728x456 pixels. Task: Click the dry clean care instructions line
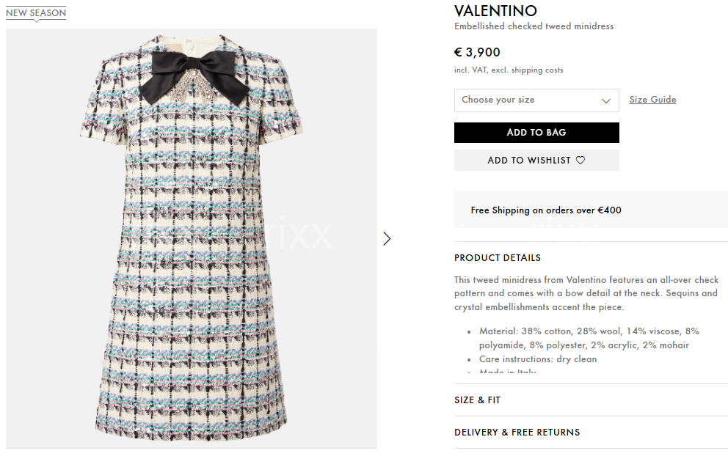(x=538, y=359)
